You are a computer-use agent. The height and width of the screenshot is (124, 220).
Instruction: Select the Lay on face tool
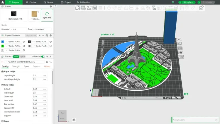click(126, 8)
